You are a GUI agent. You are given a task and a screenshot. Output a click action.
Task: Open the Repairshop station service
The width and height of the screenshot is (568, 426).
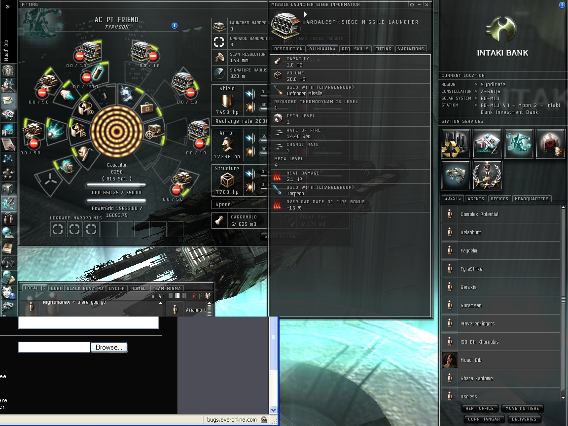456,176
